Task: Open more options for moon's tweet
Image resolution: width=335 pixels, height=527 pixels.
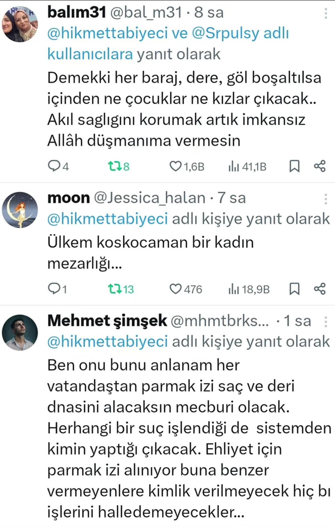Action: pos(326,198)
